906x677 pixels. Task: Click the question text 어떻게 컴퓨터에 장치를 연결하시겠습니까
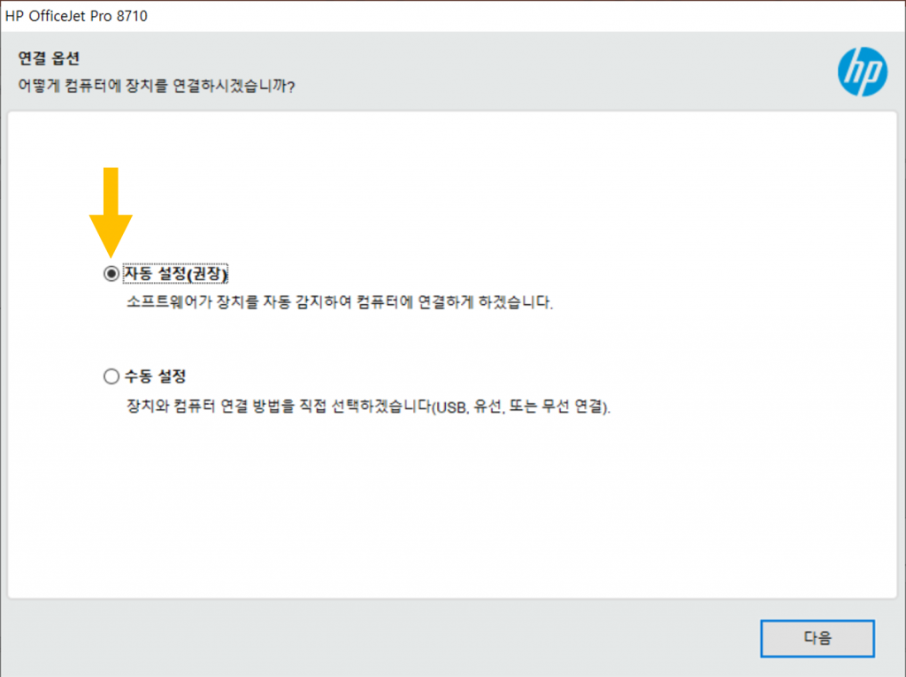156,87
